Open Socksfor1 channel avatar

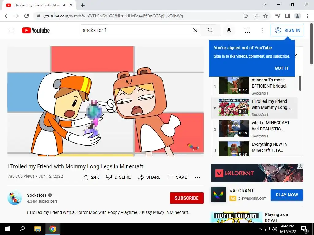click(15, 198)
